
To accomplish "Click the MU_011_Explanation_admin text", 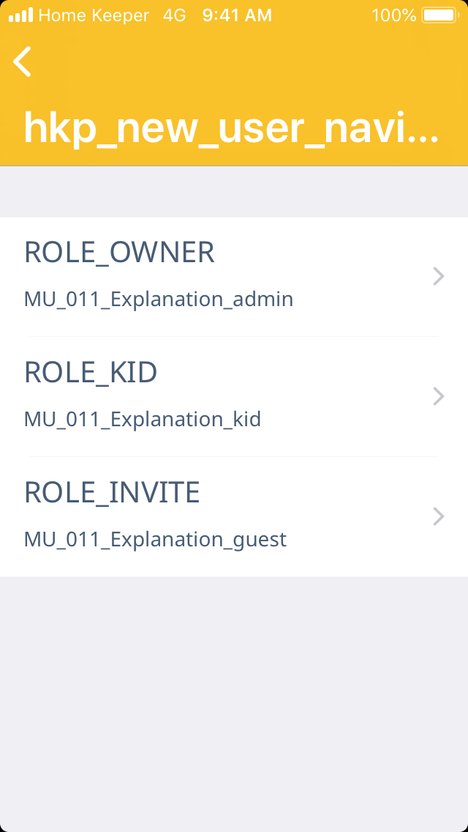I will [x=159, y=299].
